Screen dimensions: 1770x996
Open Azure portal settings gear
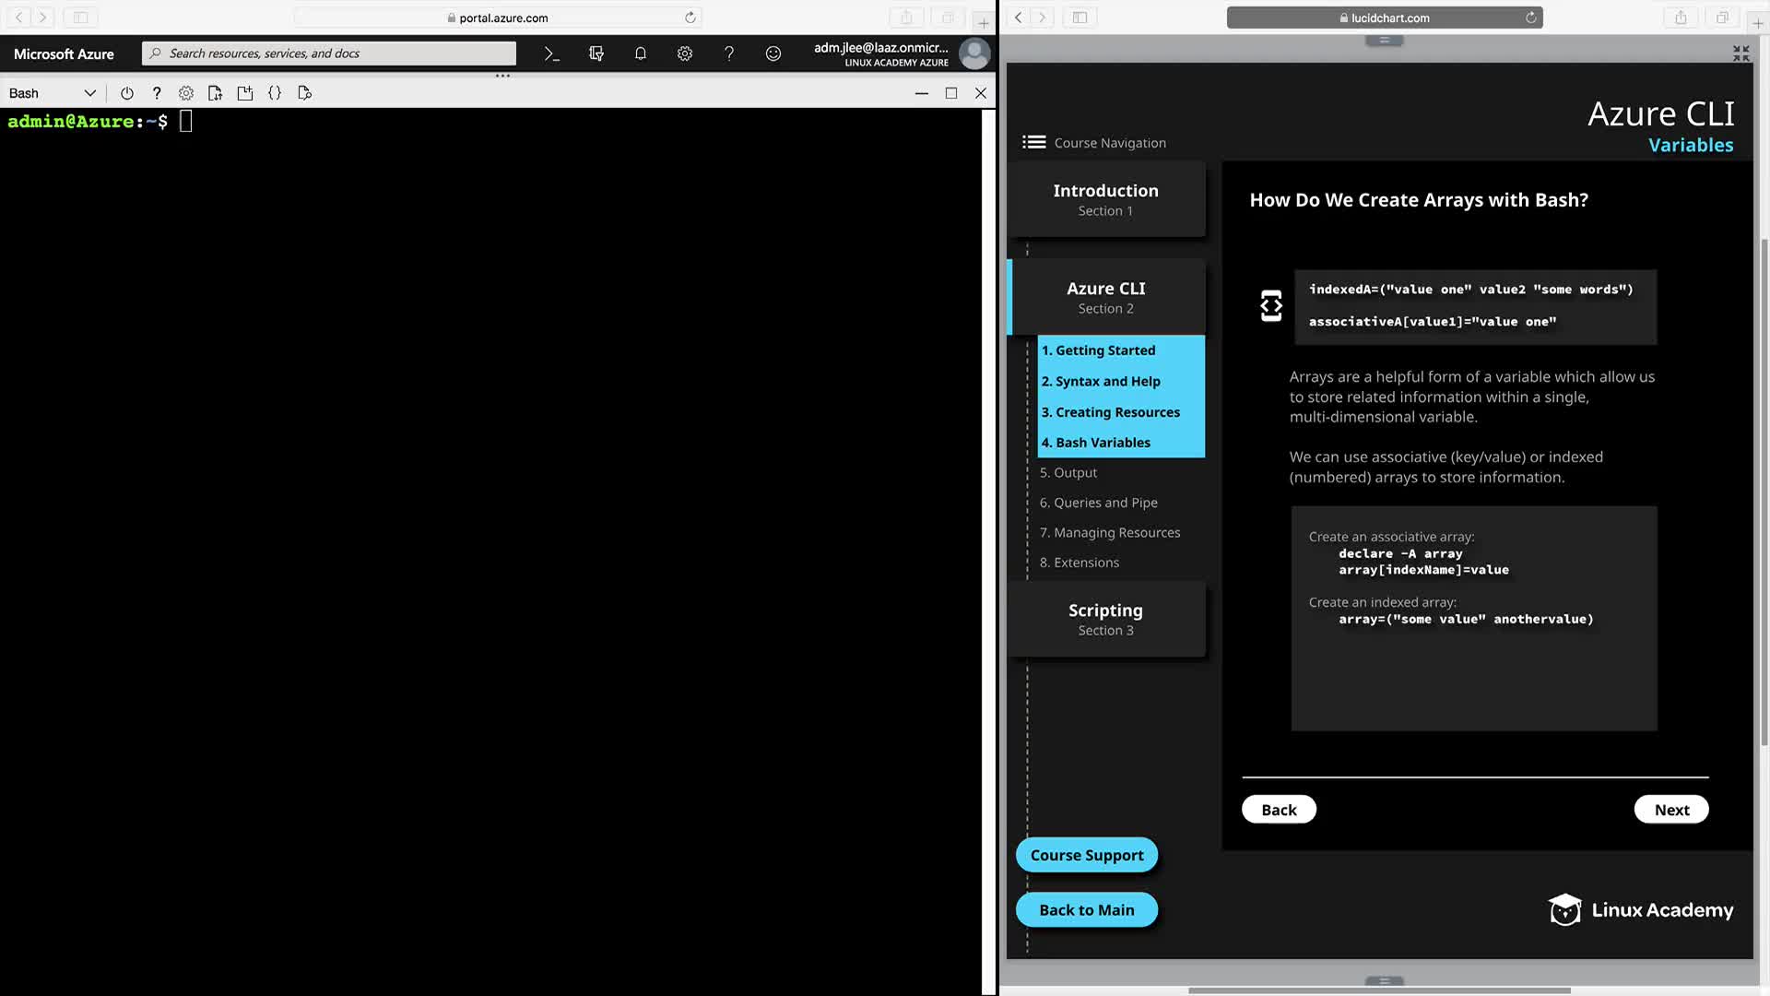pyautogui.click(x=685, y=53)
